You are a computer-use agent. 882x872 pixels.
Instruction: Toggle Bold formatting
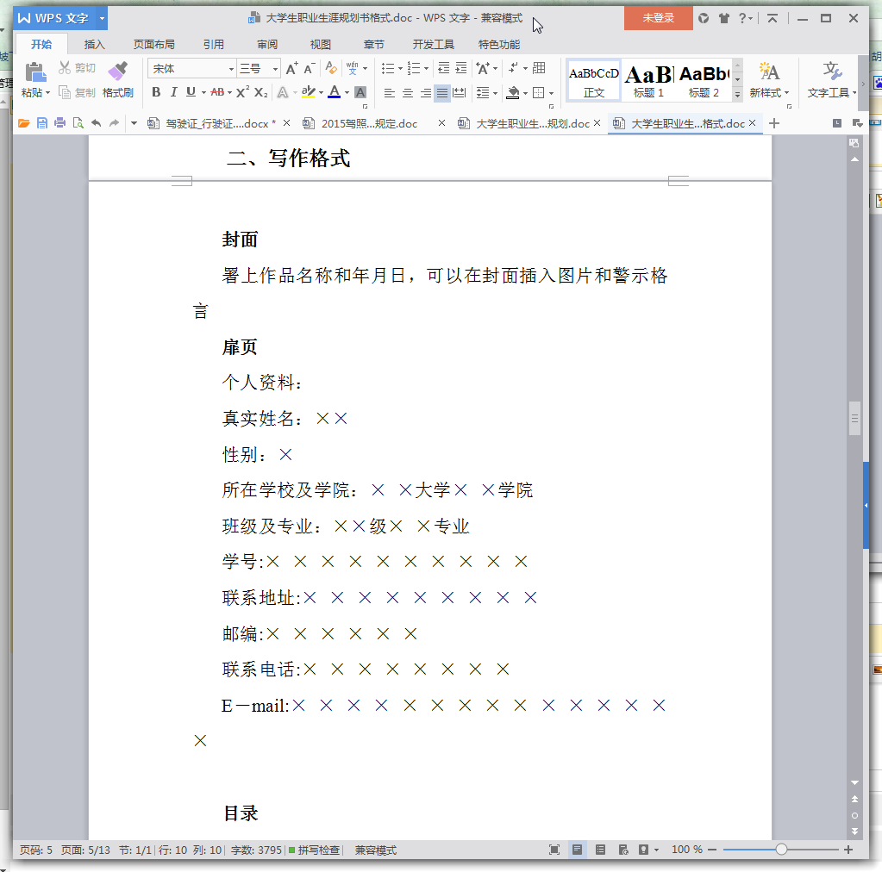[156, 92]
